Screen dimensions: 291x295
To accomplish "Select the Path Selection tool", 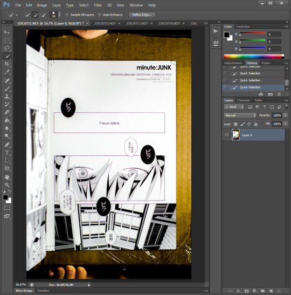I will 7,161.
